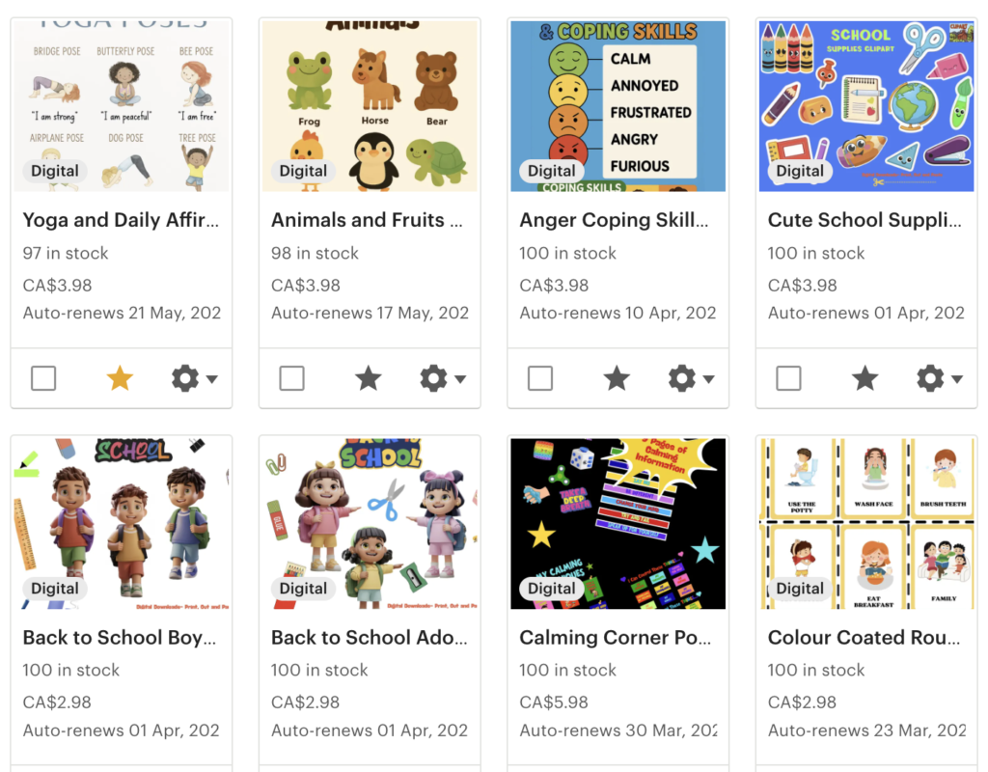Screen dimensions: 988x772
Task: Check the Anger Coping Skills listing box
Action: click(x=540, y=378)
